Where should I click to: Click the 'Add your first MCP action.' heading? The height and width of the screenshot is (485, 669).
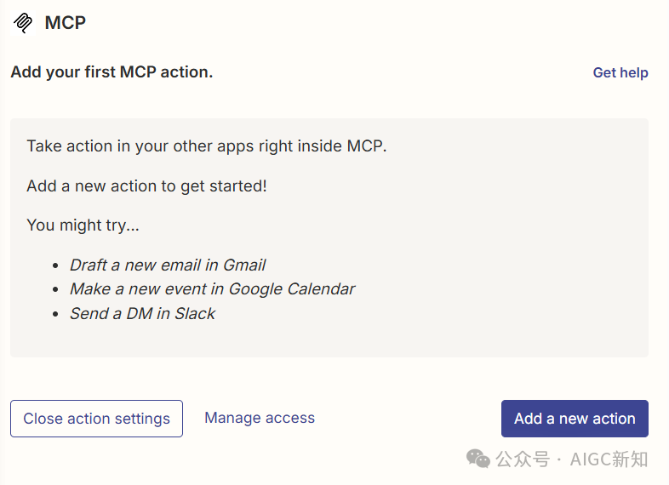coord(111,72)
